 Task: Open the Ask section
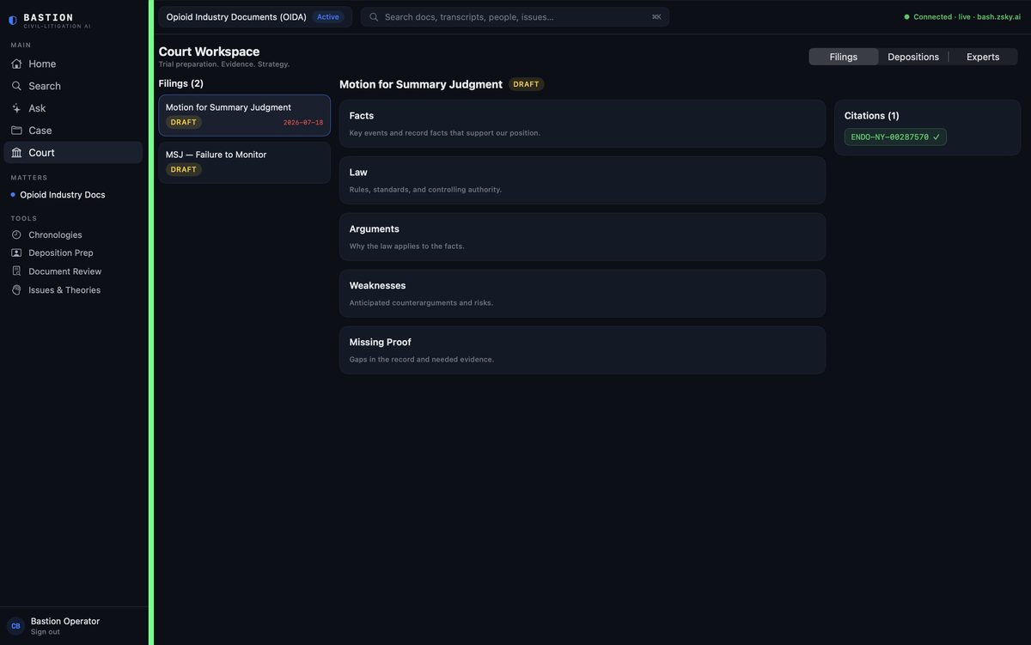[x=73, y=108]
